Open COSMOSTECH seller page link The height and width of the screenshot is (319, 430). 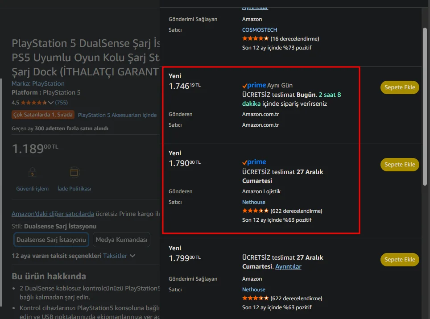coord(259,30)
